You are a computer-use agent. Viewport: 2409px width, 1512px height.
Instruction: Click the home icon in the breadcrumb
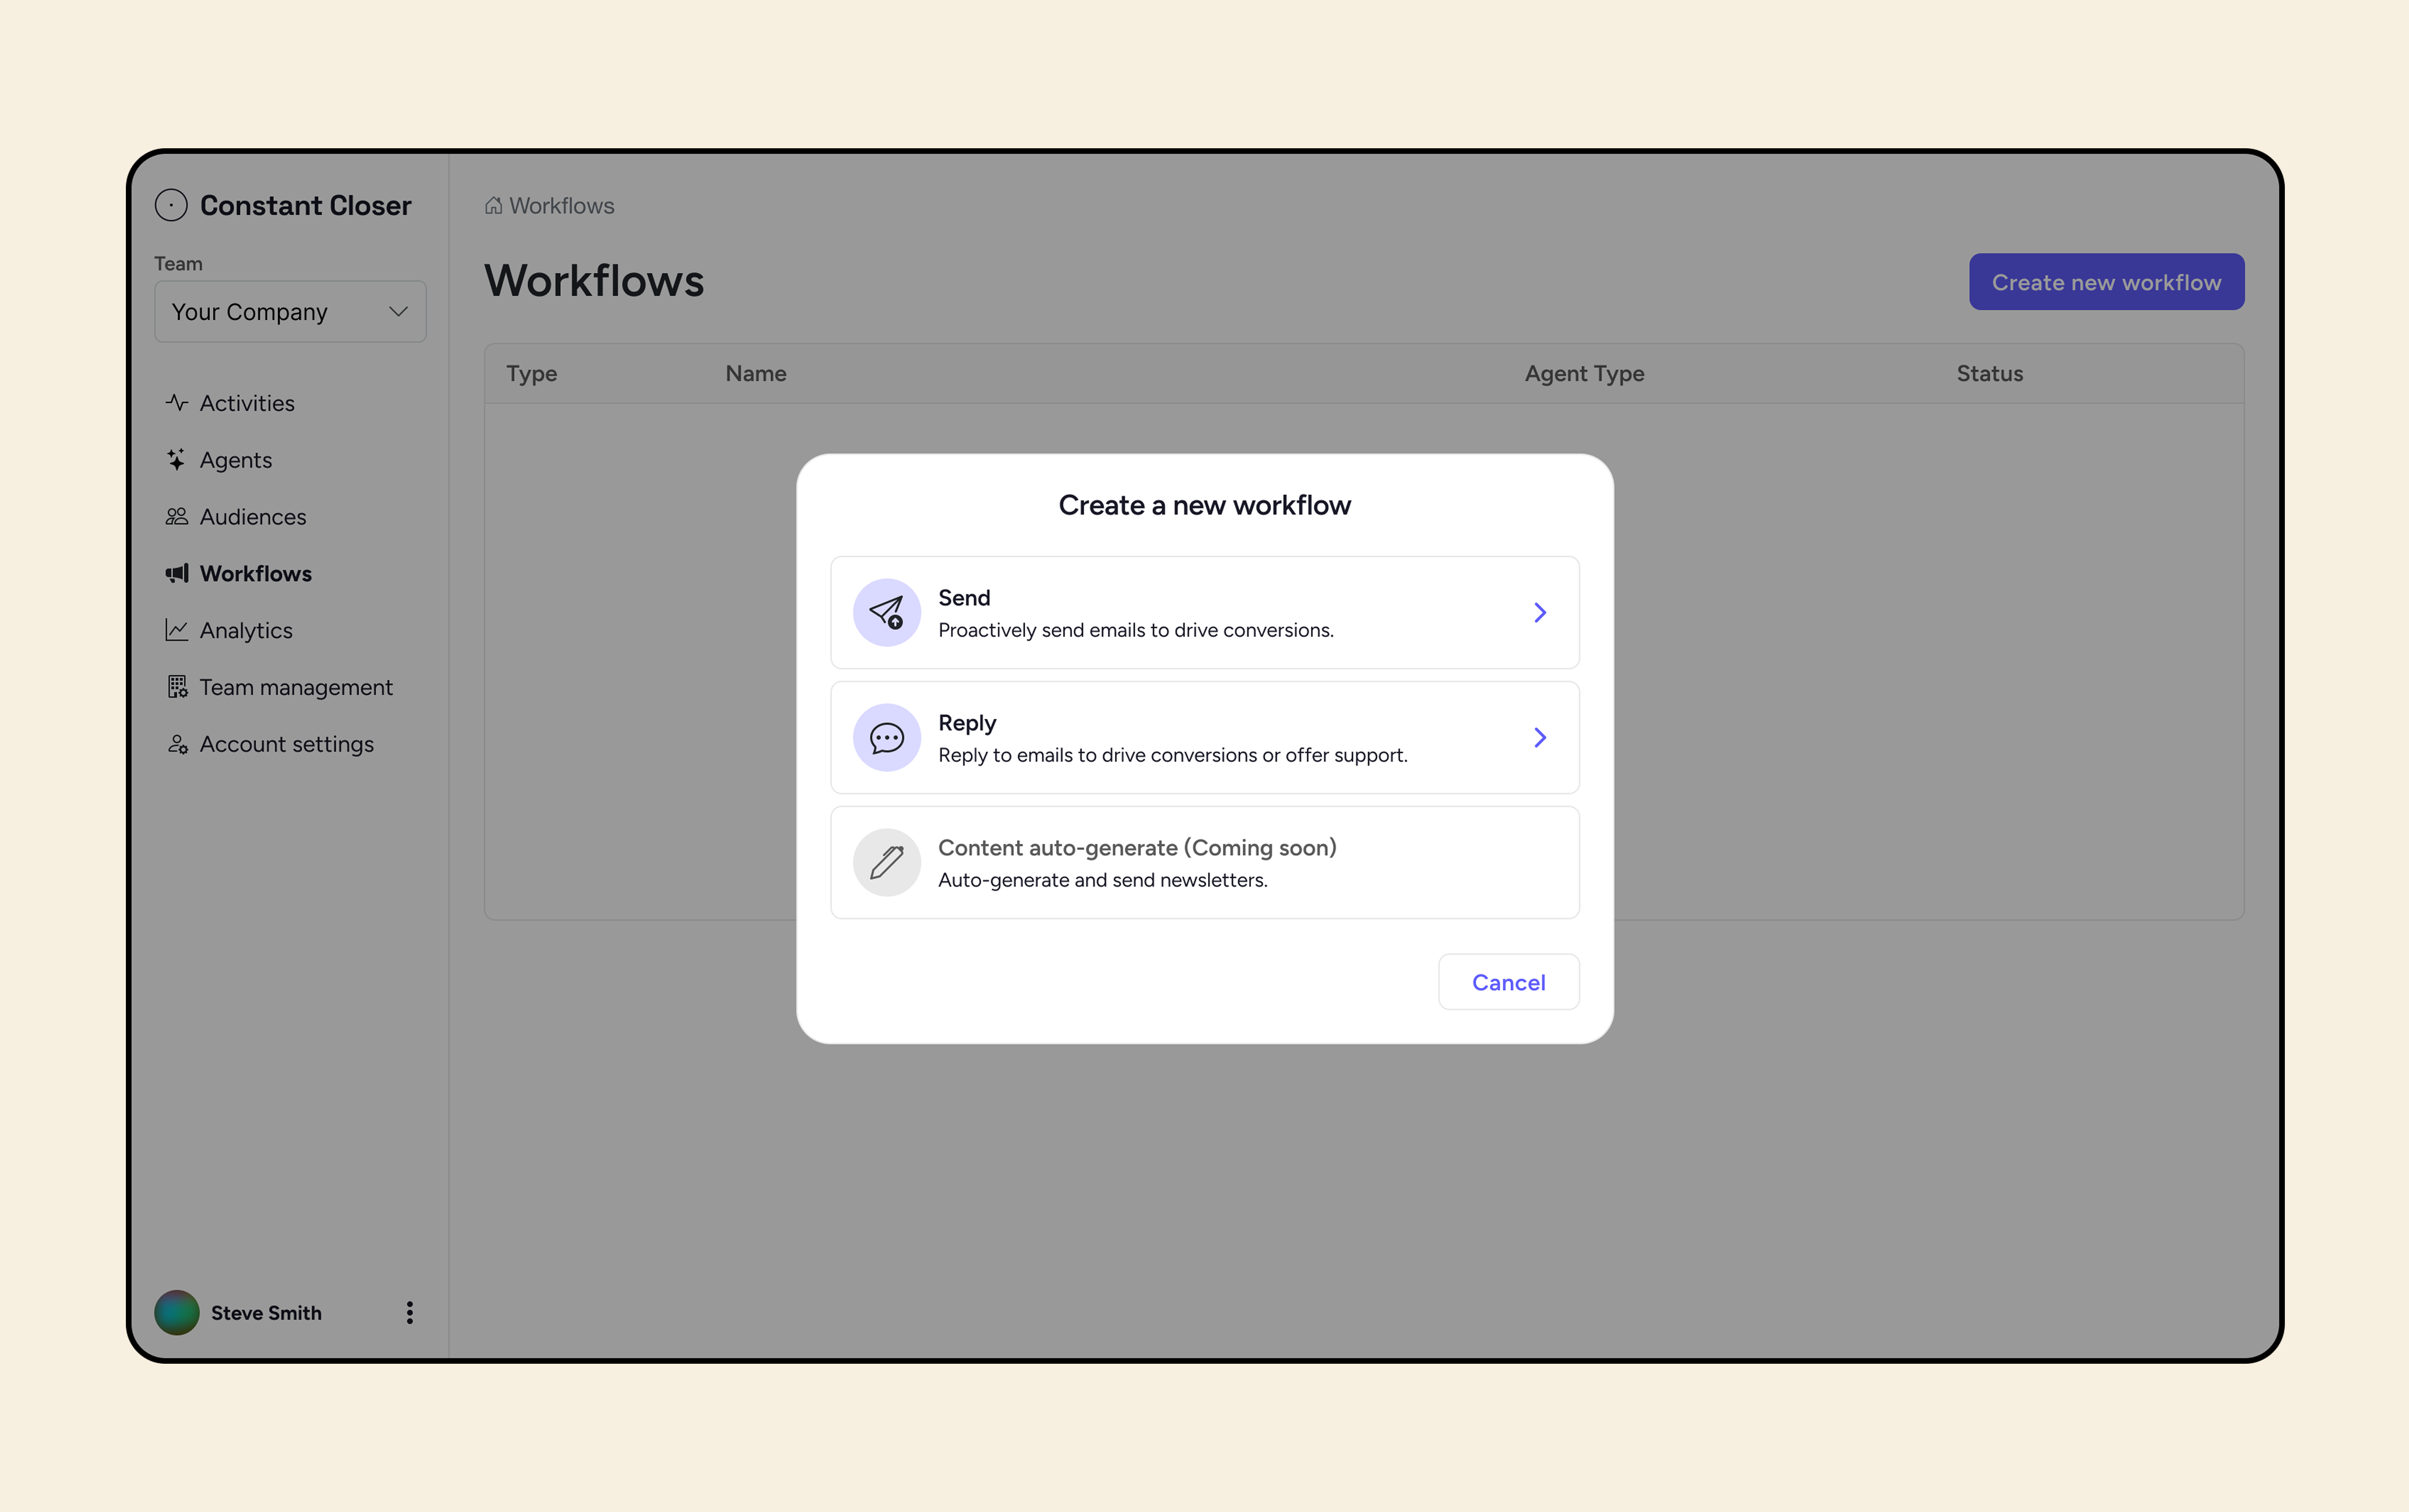pyautogui.click(x=494, y=206)
